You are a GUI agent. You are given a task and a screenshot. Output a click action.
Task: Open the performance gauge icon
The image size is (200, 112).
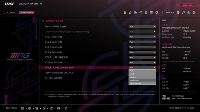coord(141,13)
